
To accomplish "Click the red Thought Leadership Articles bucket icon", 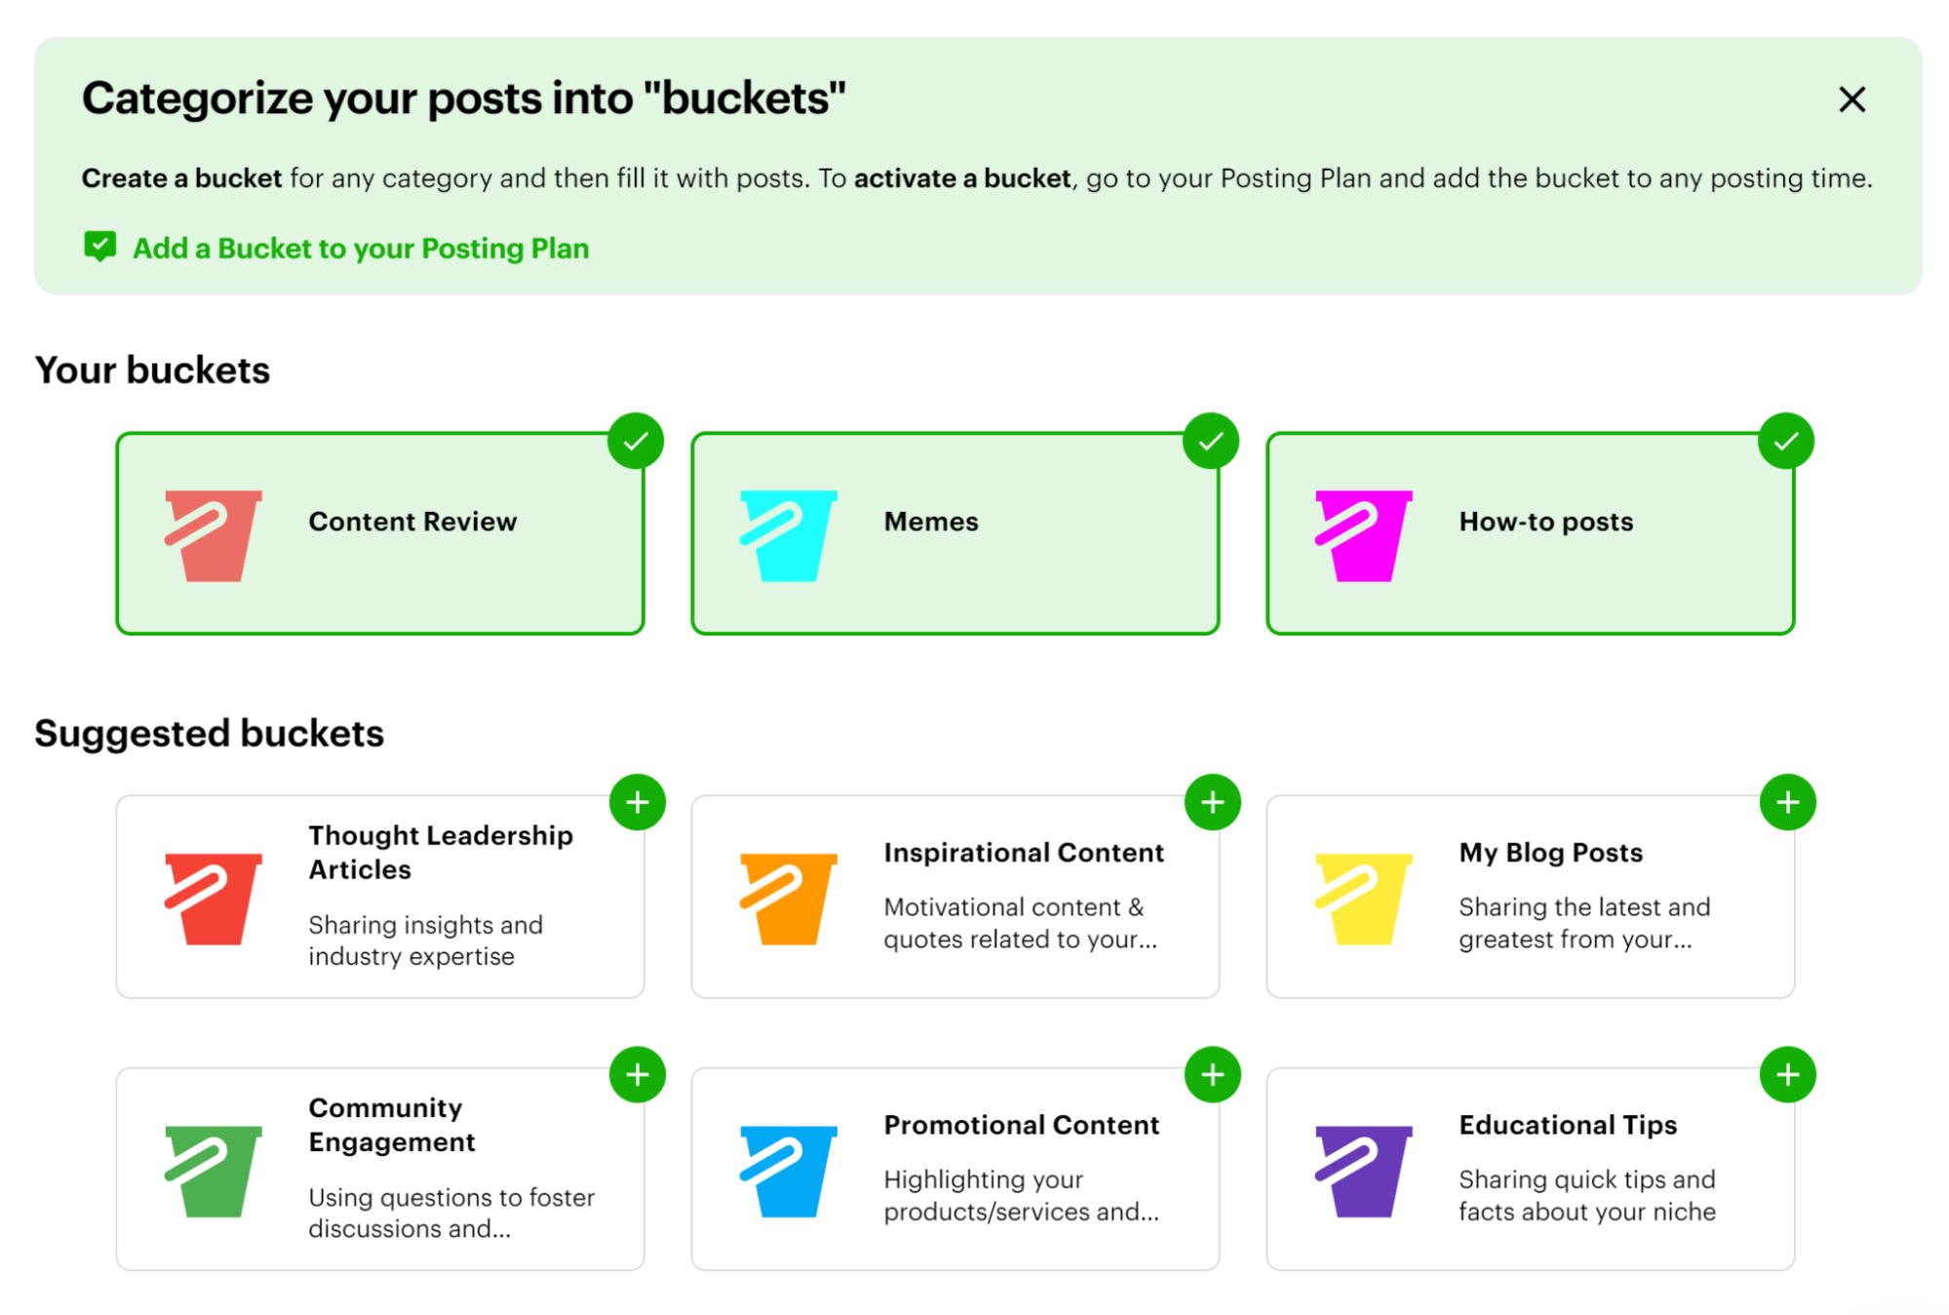I will (x=213, y=897).
